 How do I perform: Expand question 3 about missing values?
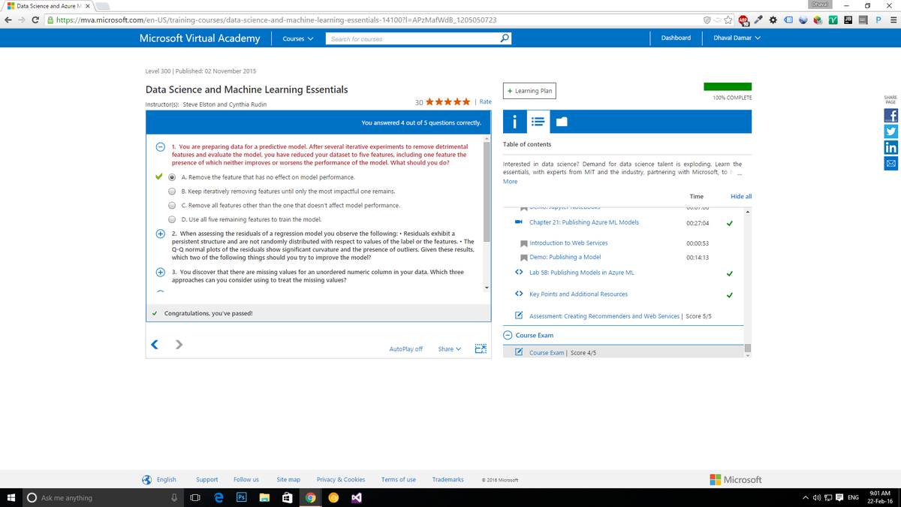(x=160, y=272)
